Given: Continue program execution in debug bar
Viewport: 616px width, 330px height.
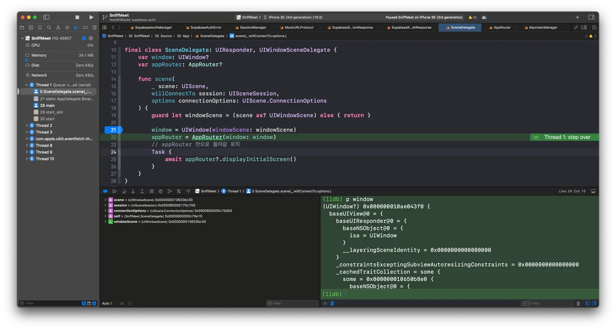Looking at the screenshot, I should pos(114,191).
